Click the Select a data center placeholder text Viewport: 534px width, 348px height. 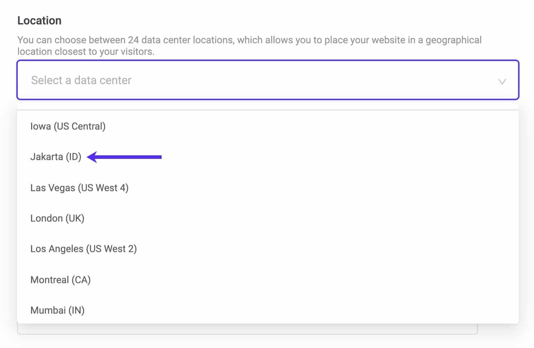(81, 80)
